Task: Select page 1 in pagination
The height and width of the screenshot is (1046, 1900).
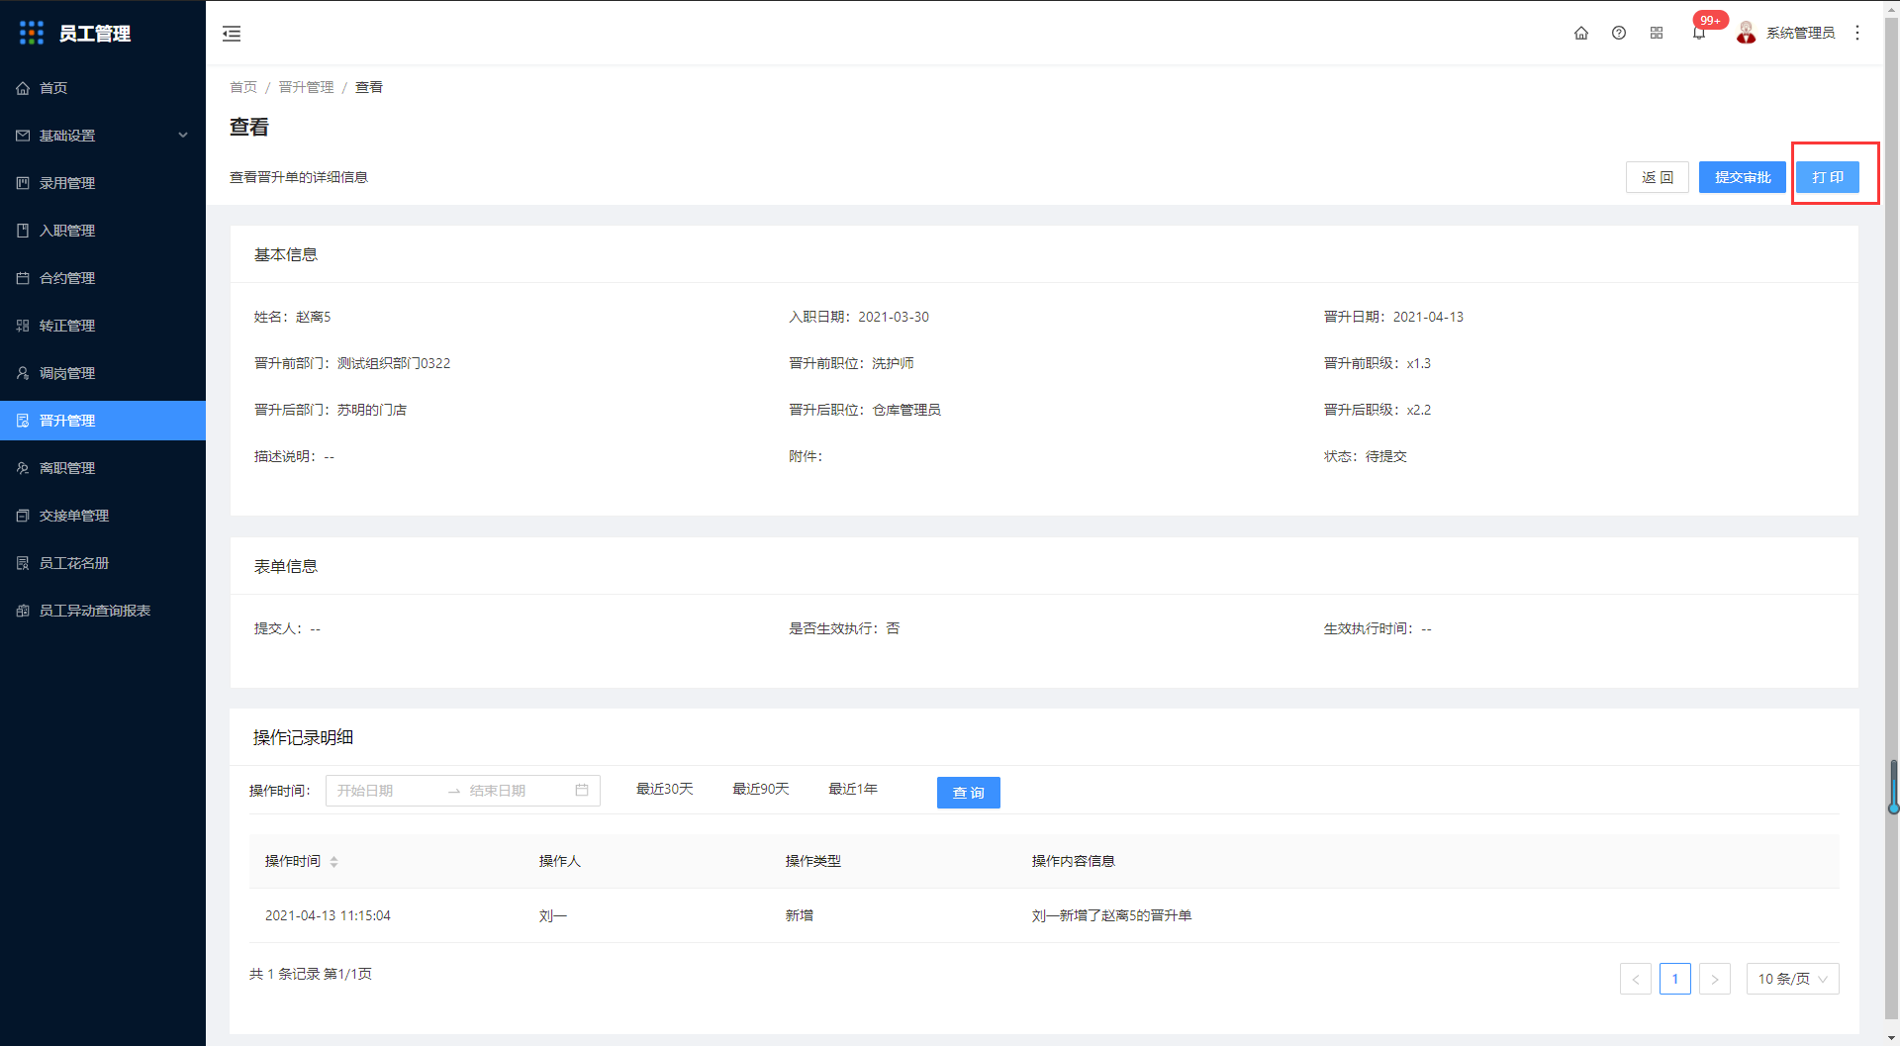Action: pos(1675,979)
